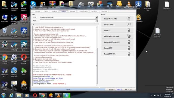The image size is (174, 98).
Task: Open Opera Browser desktop icon
Action: coord(24,59)
